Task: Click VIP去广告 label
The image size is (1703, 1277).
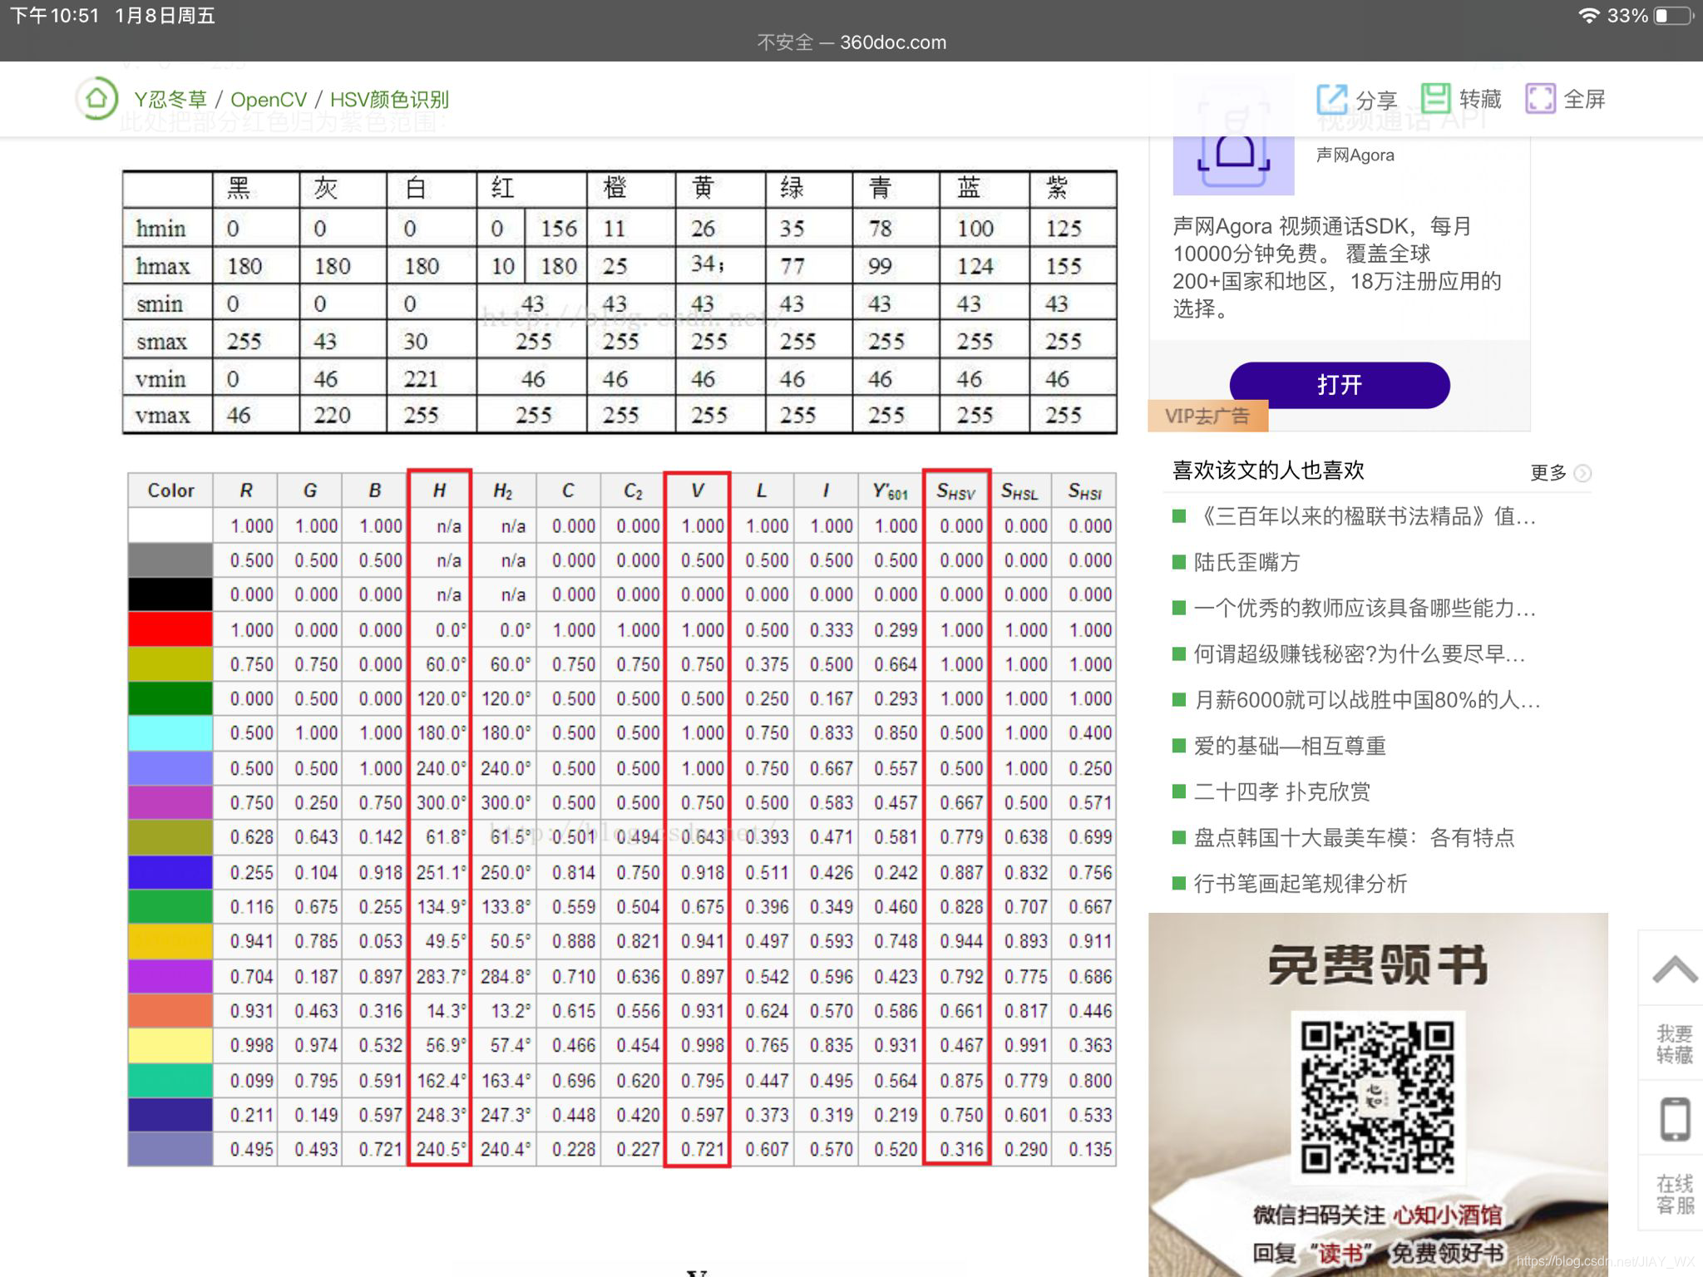Action: (1207, 416)
